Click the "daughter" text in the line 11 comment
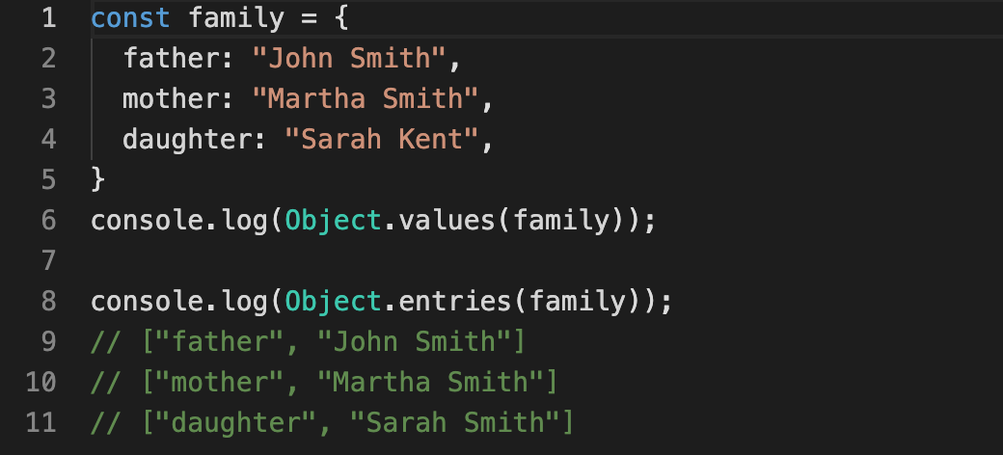 click(x=235, y=422)
